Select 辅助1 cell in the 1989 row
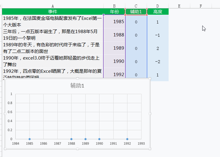The image size is (220, 157). click(136, 48)
